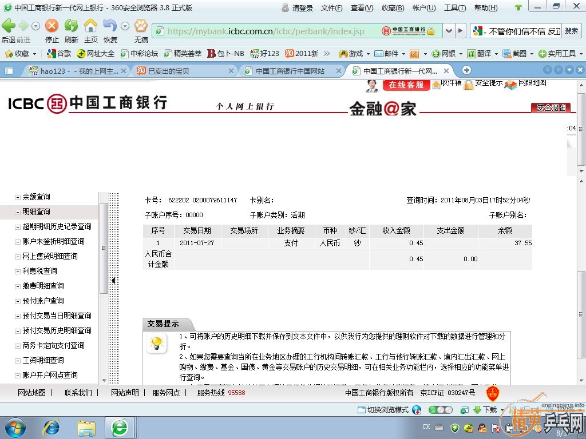The height and width of the screenshot is (439, 586).
Task: Open the 中彩论坛 bookmark
Action: [140, 54]
